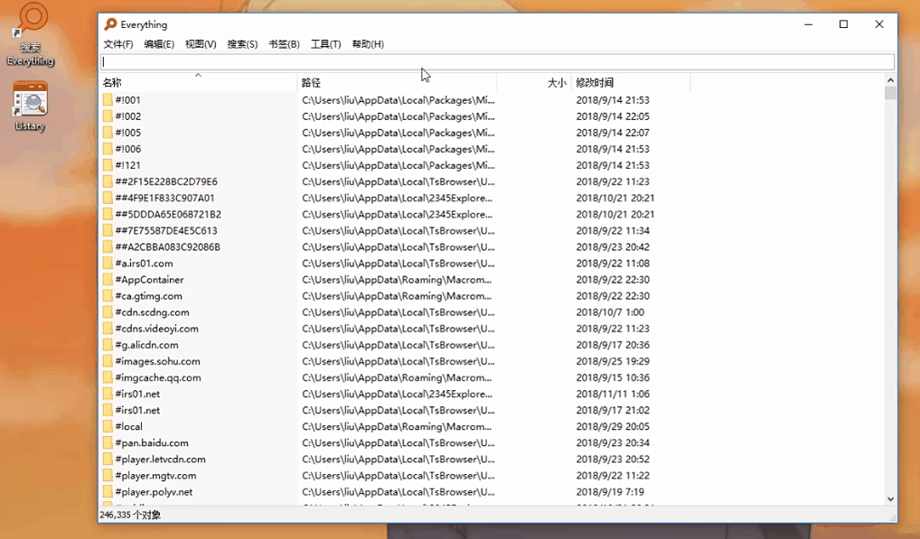Image resolution: width=920 pixels, height=539 pixels.
Task: Select the #player.mgtv.com row name
Action: pos(155,476)
